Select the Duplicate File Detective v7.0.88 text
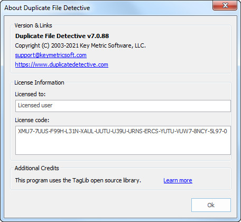 pyautogui.click(x=62, y=36)
